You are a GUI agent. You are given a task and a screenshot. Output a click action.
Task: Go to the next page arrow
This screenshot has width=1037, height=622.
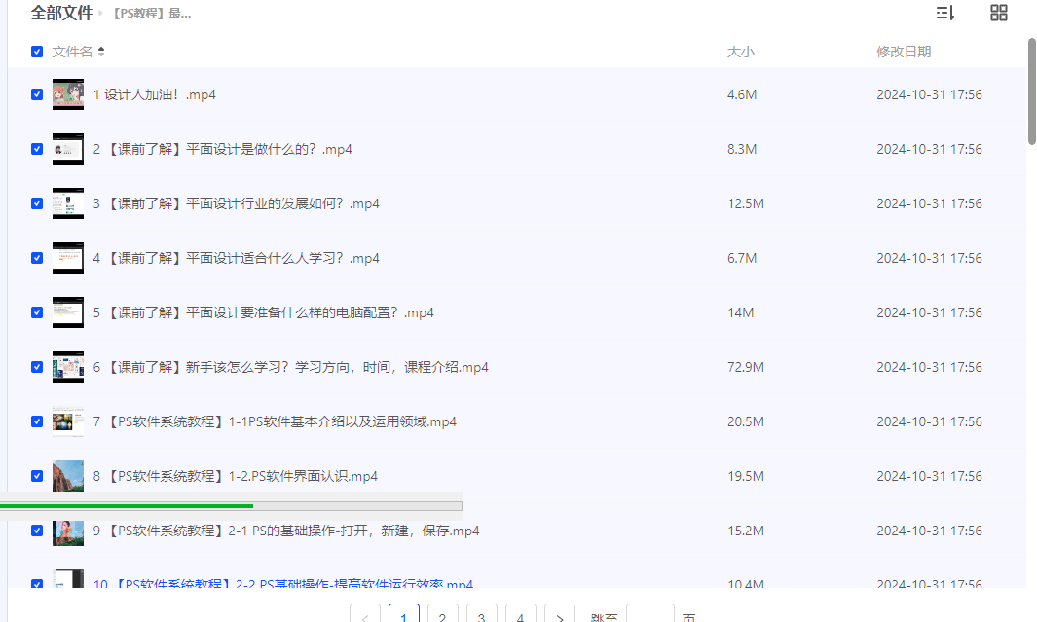pyautogui.click(x=560, y=613)
